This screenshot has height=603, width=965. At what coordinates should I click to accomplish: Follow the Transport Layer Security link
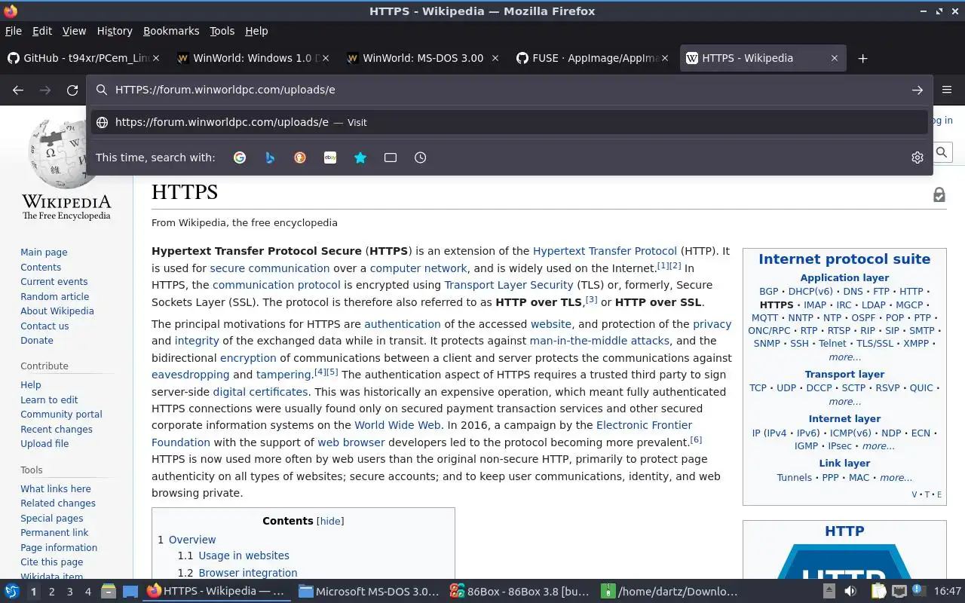pyautogui.click(x=509, y=285)
